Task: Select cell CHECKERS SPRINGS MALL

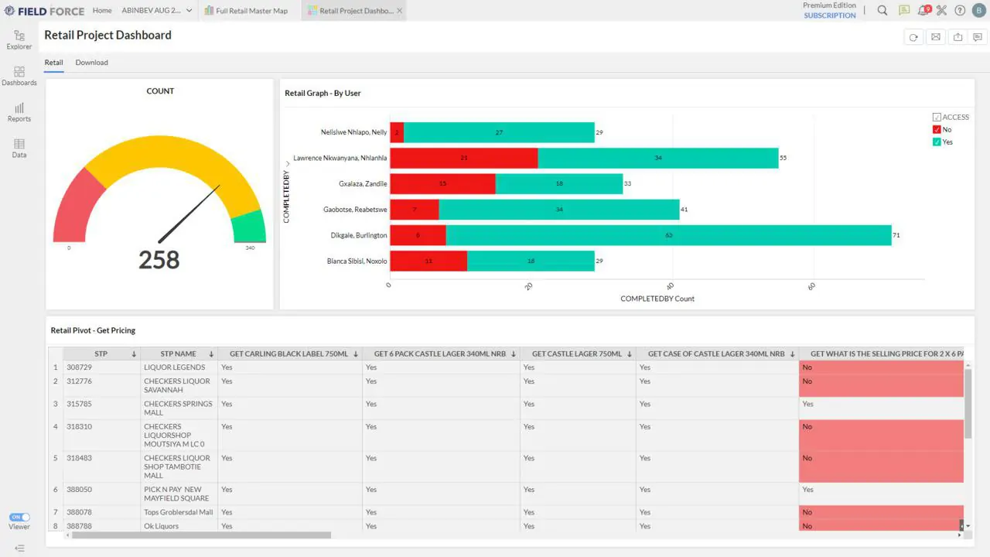Action: click(x=179, y=408)
